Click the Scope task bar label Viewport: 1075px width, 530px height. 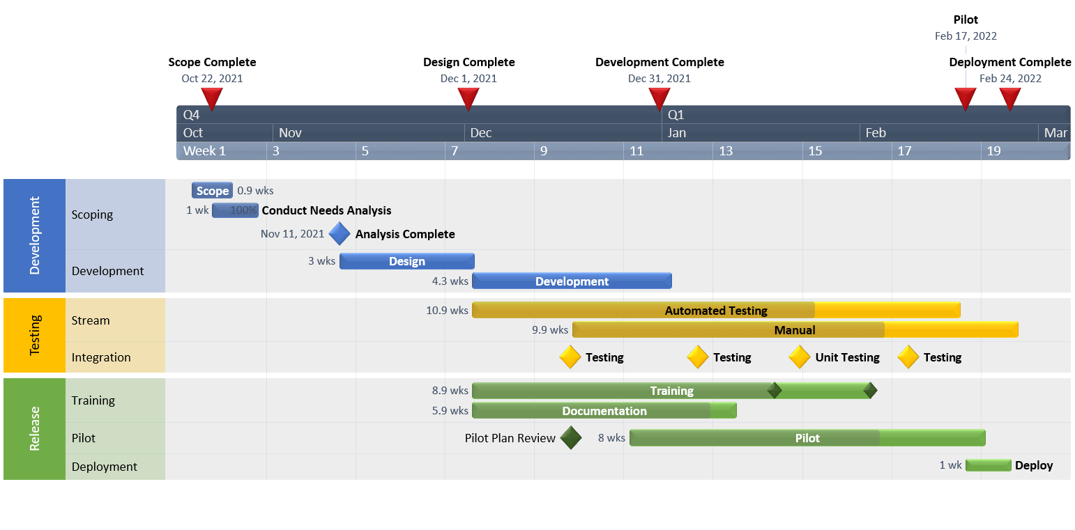(211, 190)
